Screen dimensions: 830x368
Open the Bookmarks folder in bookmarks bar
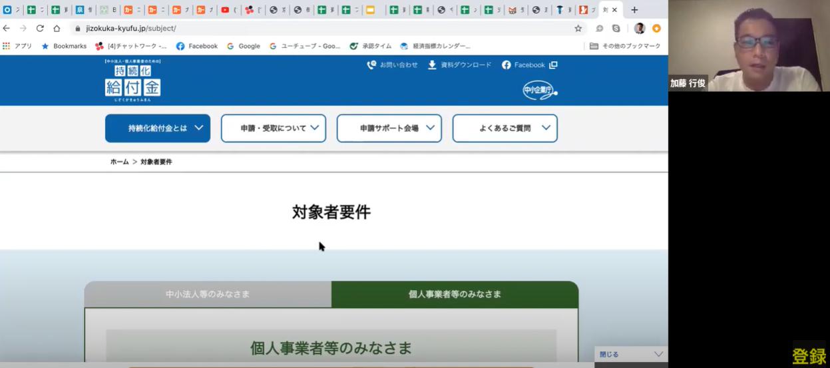click(x=64, y=46)
